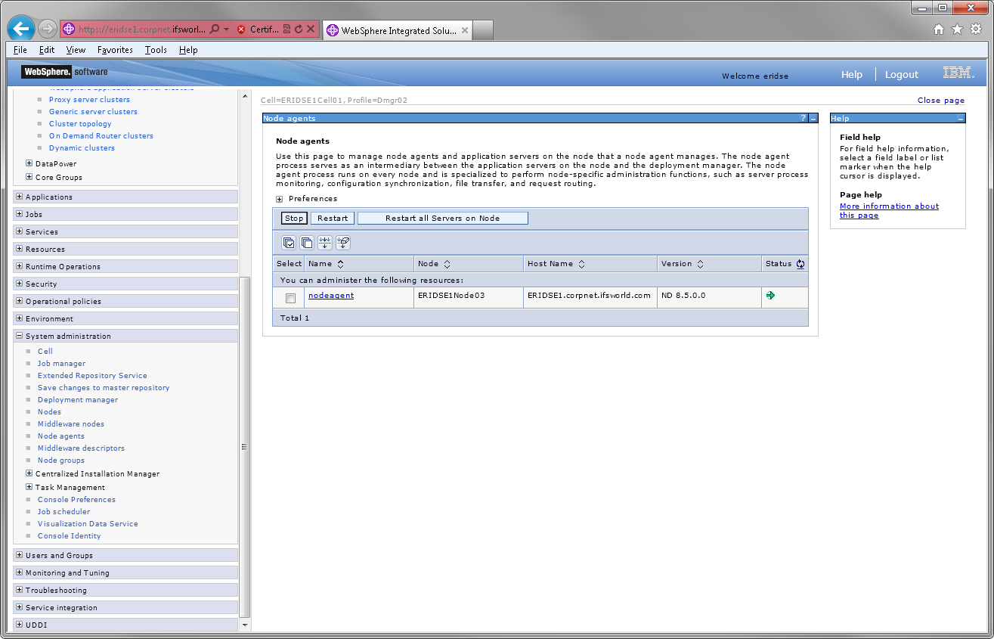
Task: Clear the filter value icon
Action: 343,243
